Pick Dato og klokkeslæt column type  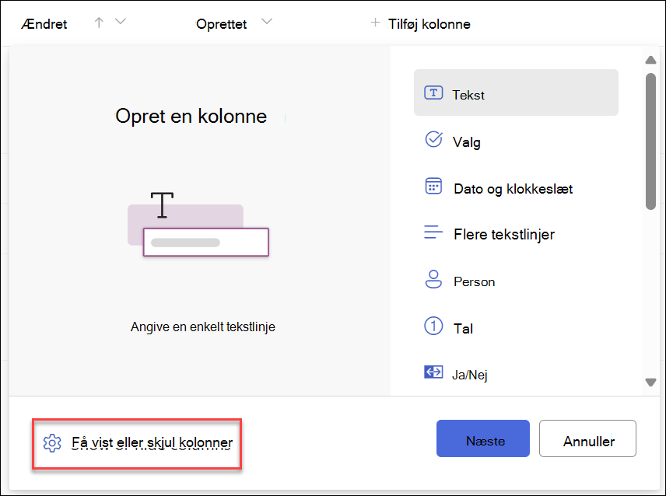516,188
